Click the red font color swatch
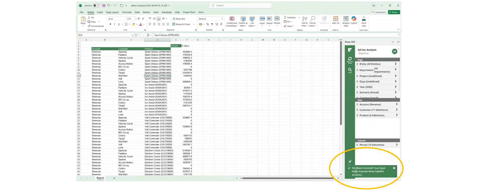The image size is (481, 193). (141, 24)
